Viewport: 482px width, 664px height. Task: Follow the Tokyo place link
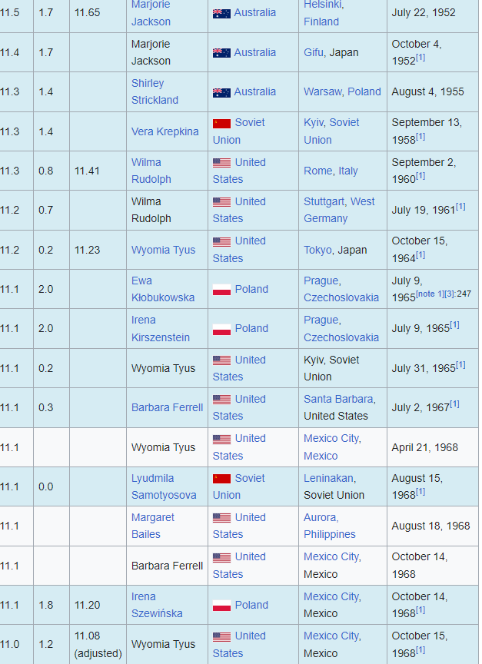click(317, 250)
